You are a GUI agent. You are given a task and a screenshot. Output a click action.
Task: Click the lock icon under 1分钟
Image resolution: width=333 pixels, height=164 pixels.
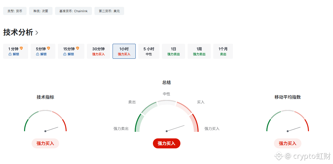click(x=10, y=54)
